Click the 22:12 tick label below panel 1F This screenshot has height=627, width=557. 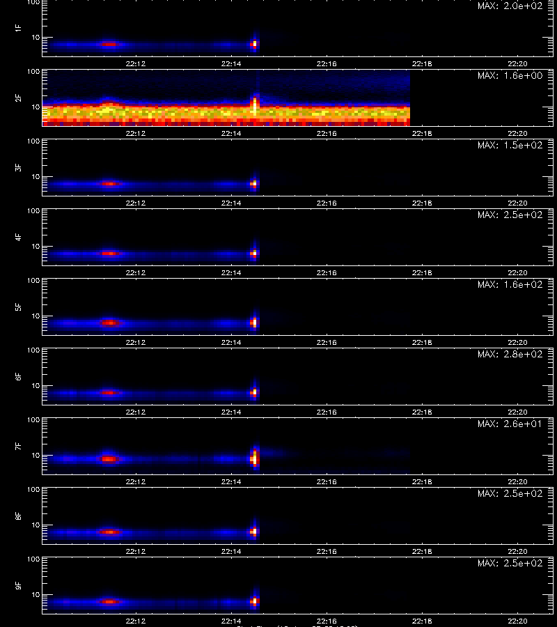point(136,63)
